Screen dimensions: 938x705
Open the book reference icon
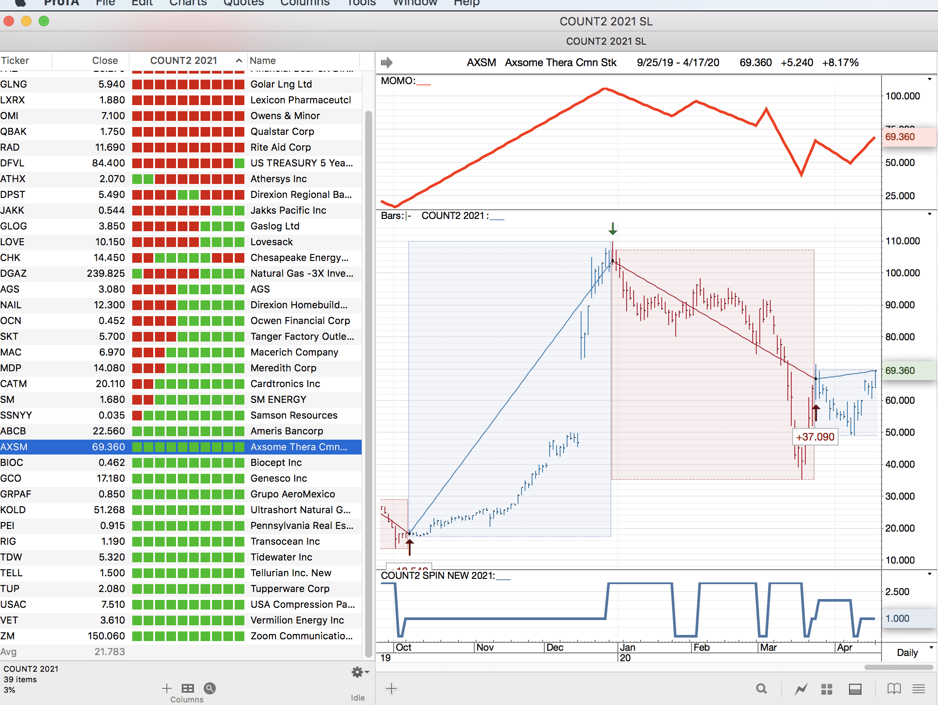click(x=894, y=689)
